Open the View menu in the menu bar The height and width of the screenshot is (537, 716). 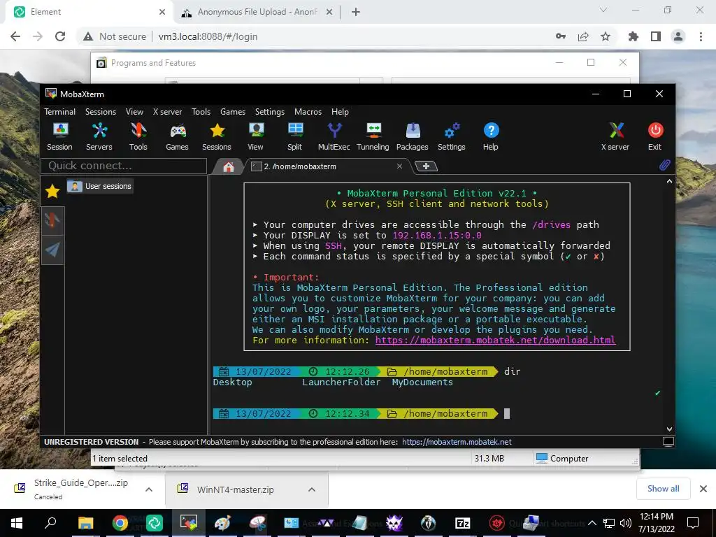coord(135,112)
